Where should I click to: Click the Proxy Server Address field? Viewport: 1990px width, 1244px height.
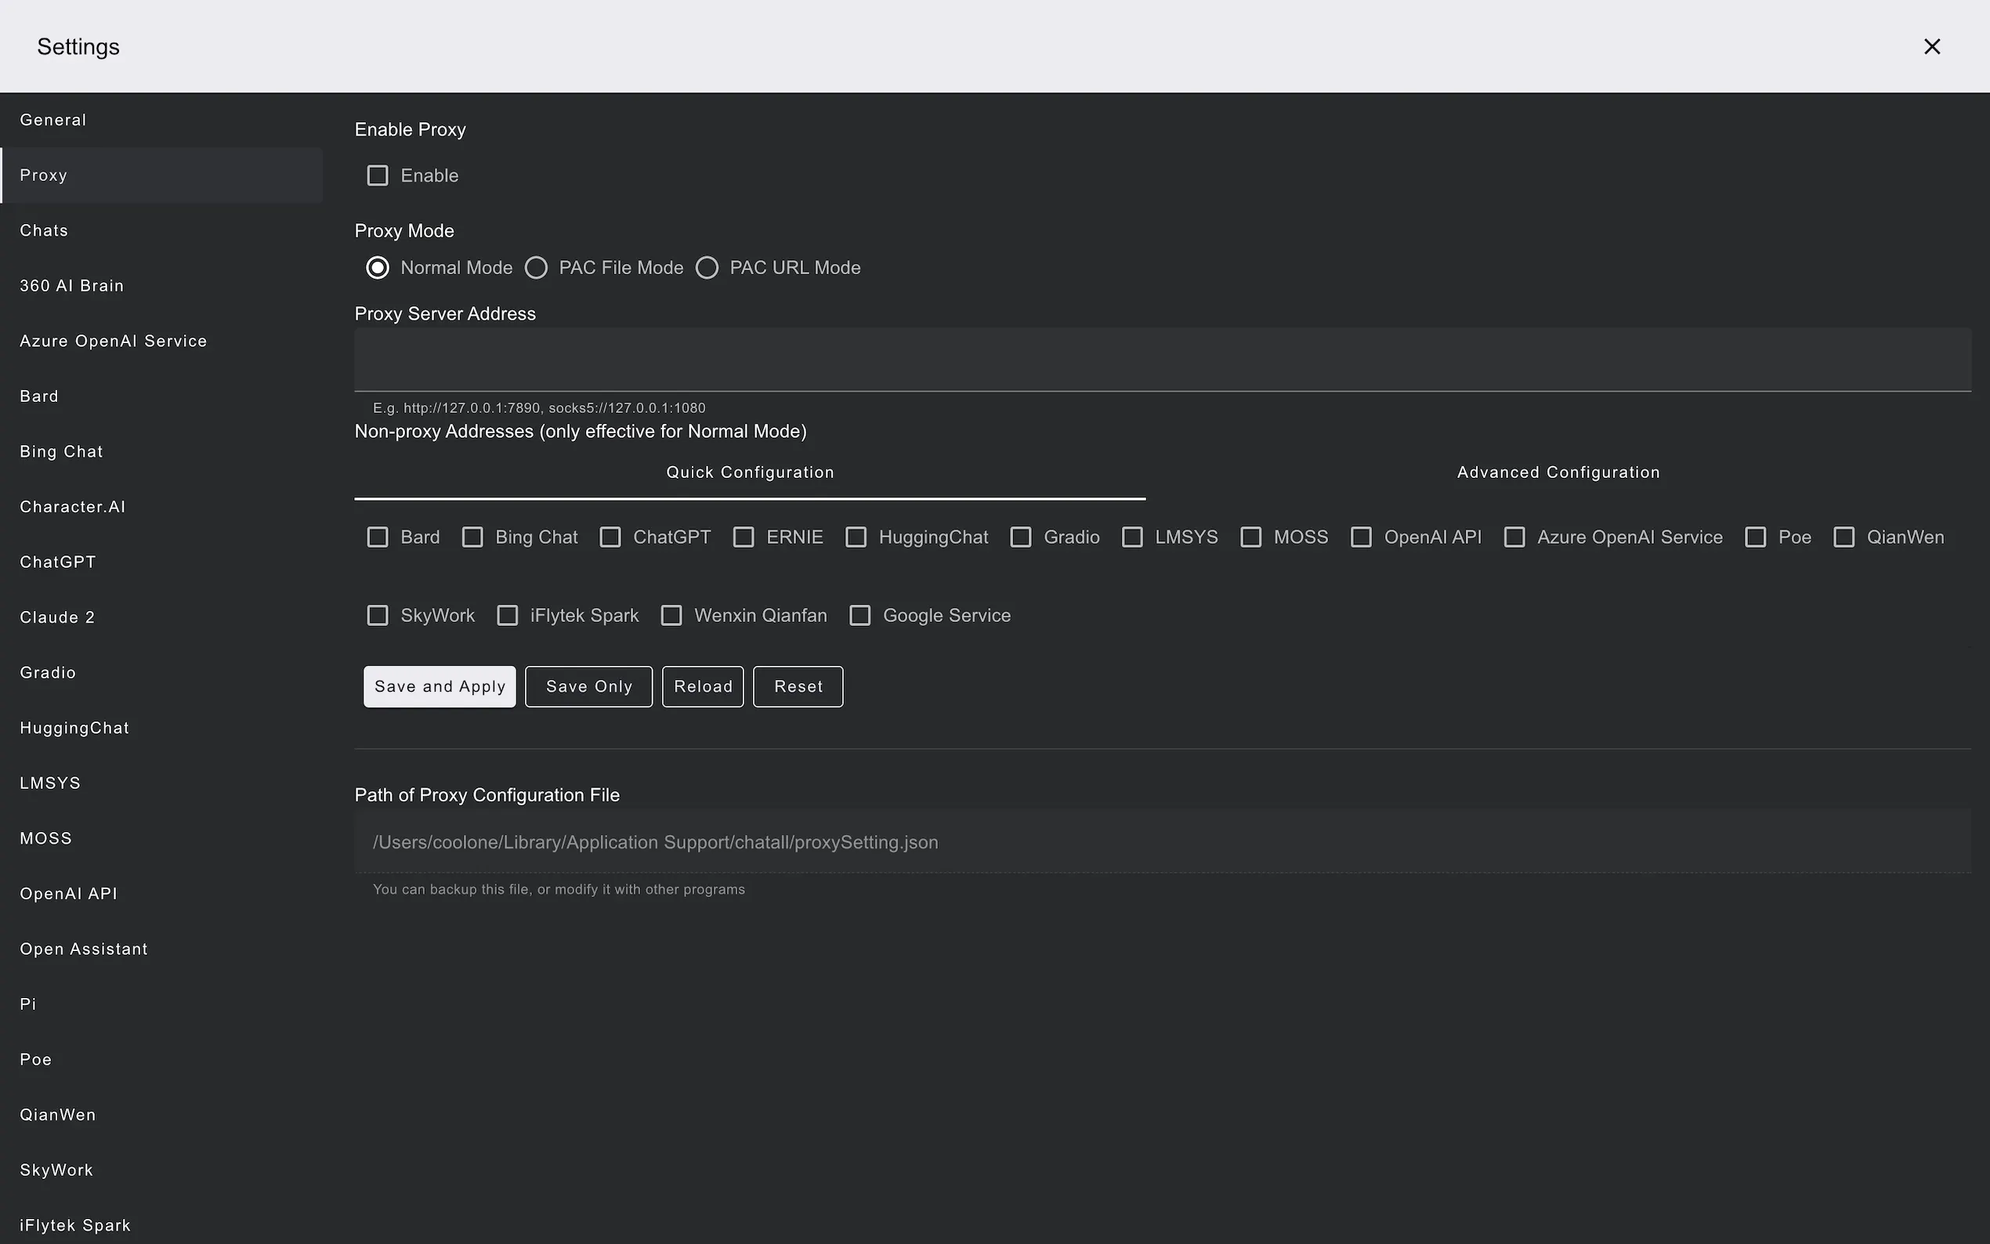click(x=1162, y=360)
